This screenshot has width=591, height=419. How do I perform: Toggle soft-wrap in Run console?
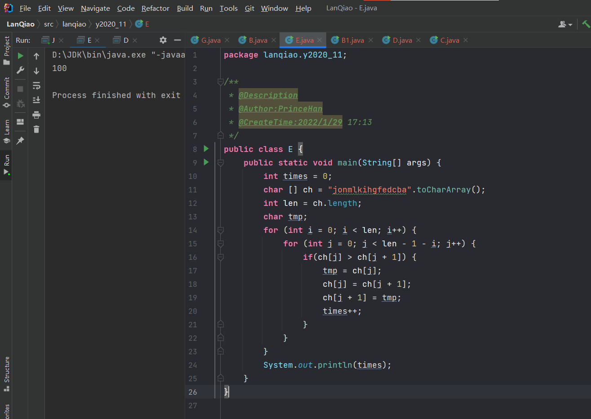point(36,85)
